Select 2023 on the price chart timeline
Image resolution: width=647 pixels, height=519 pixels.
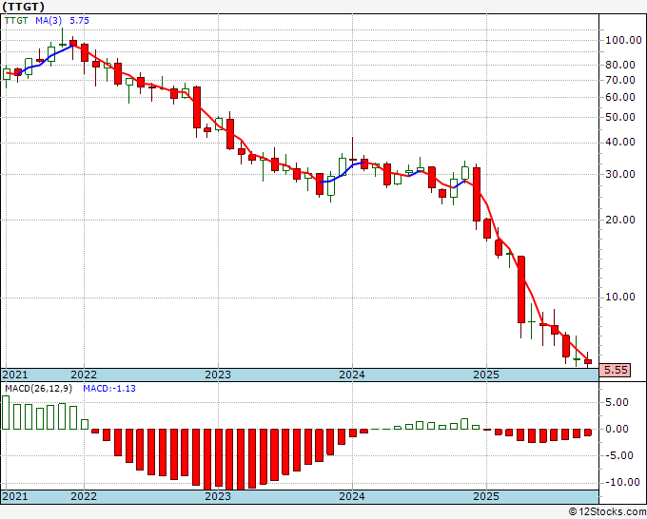click(218, 375)
